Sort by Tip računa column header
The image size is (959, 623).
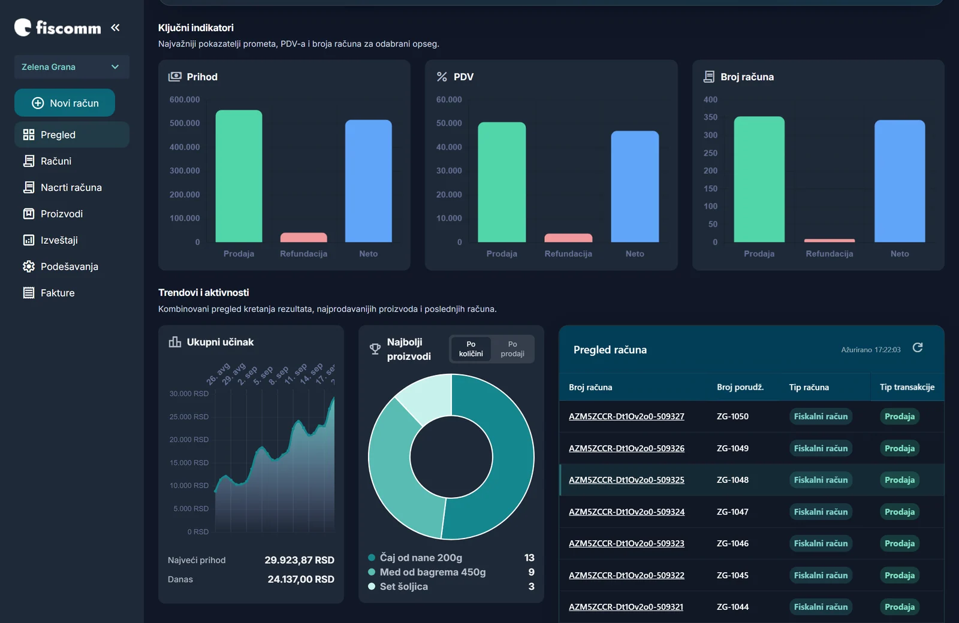coord(809,388)
